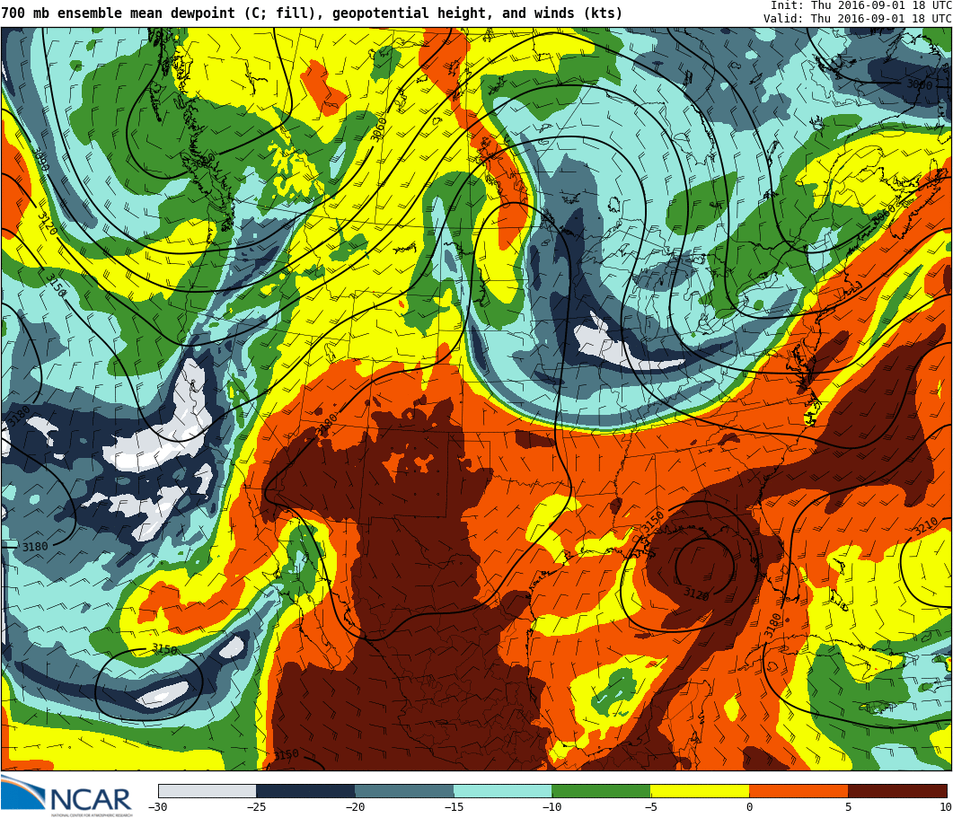The image size is (953, 818).
Task: Click the 3120 label inside the Gulf low
Action: click(x=696, y=594)
